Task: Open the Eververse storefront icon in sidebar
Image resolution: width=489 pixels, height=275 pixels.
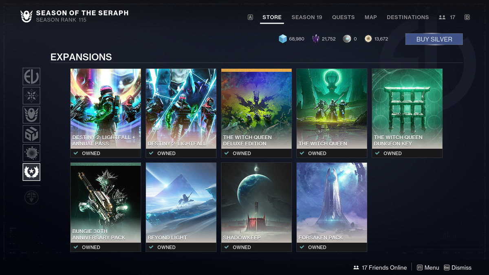Action: point(31,77)
